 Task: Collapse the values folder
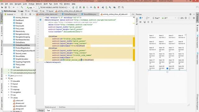coord(9,98)
